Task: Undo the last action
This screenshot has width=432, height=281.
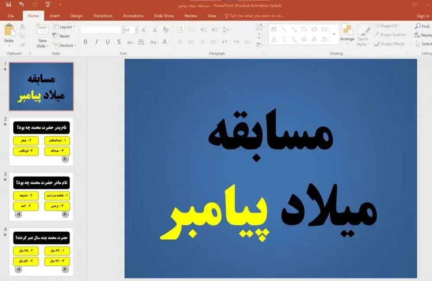Action: 22,4
